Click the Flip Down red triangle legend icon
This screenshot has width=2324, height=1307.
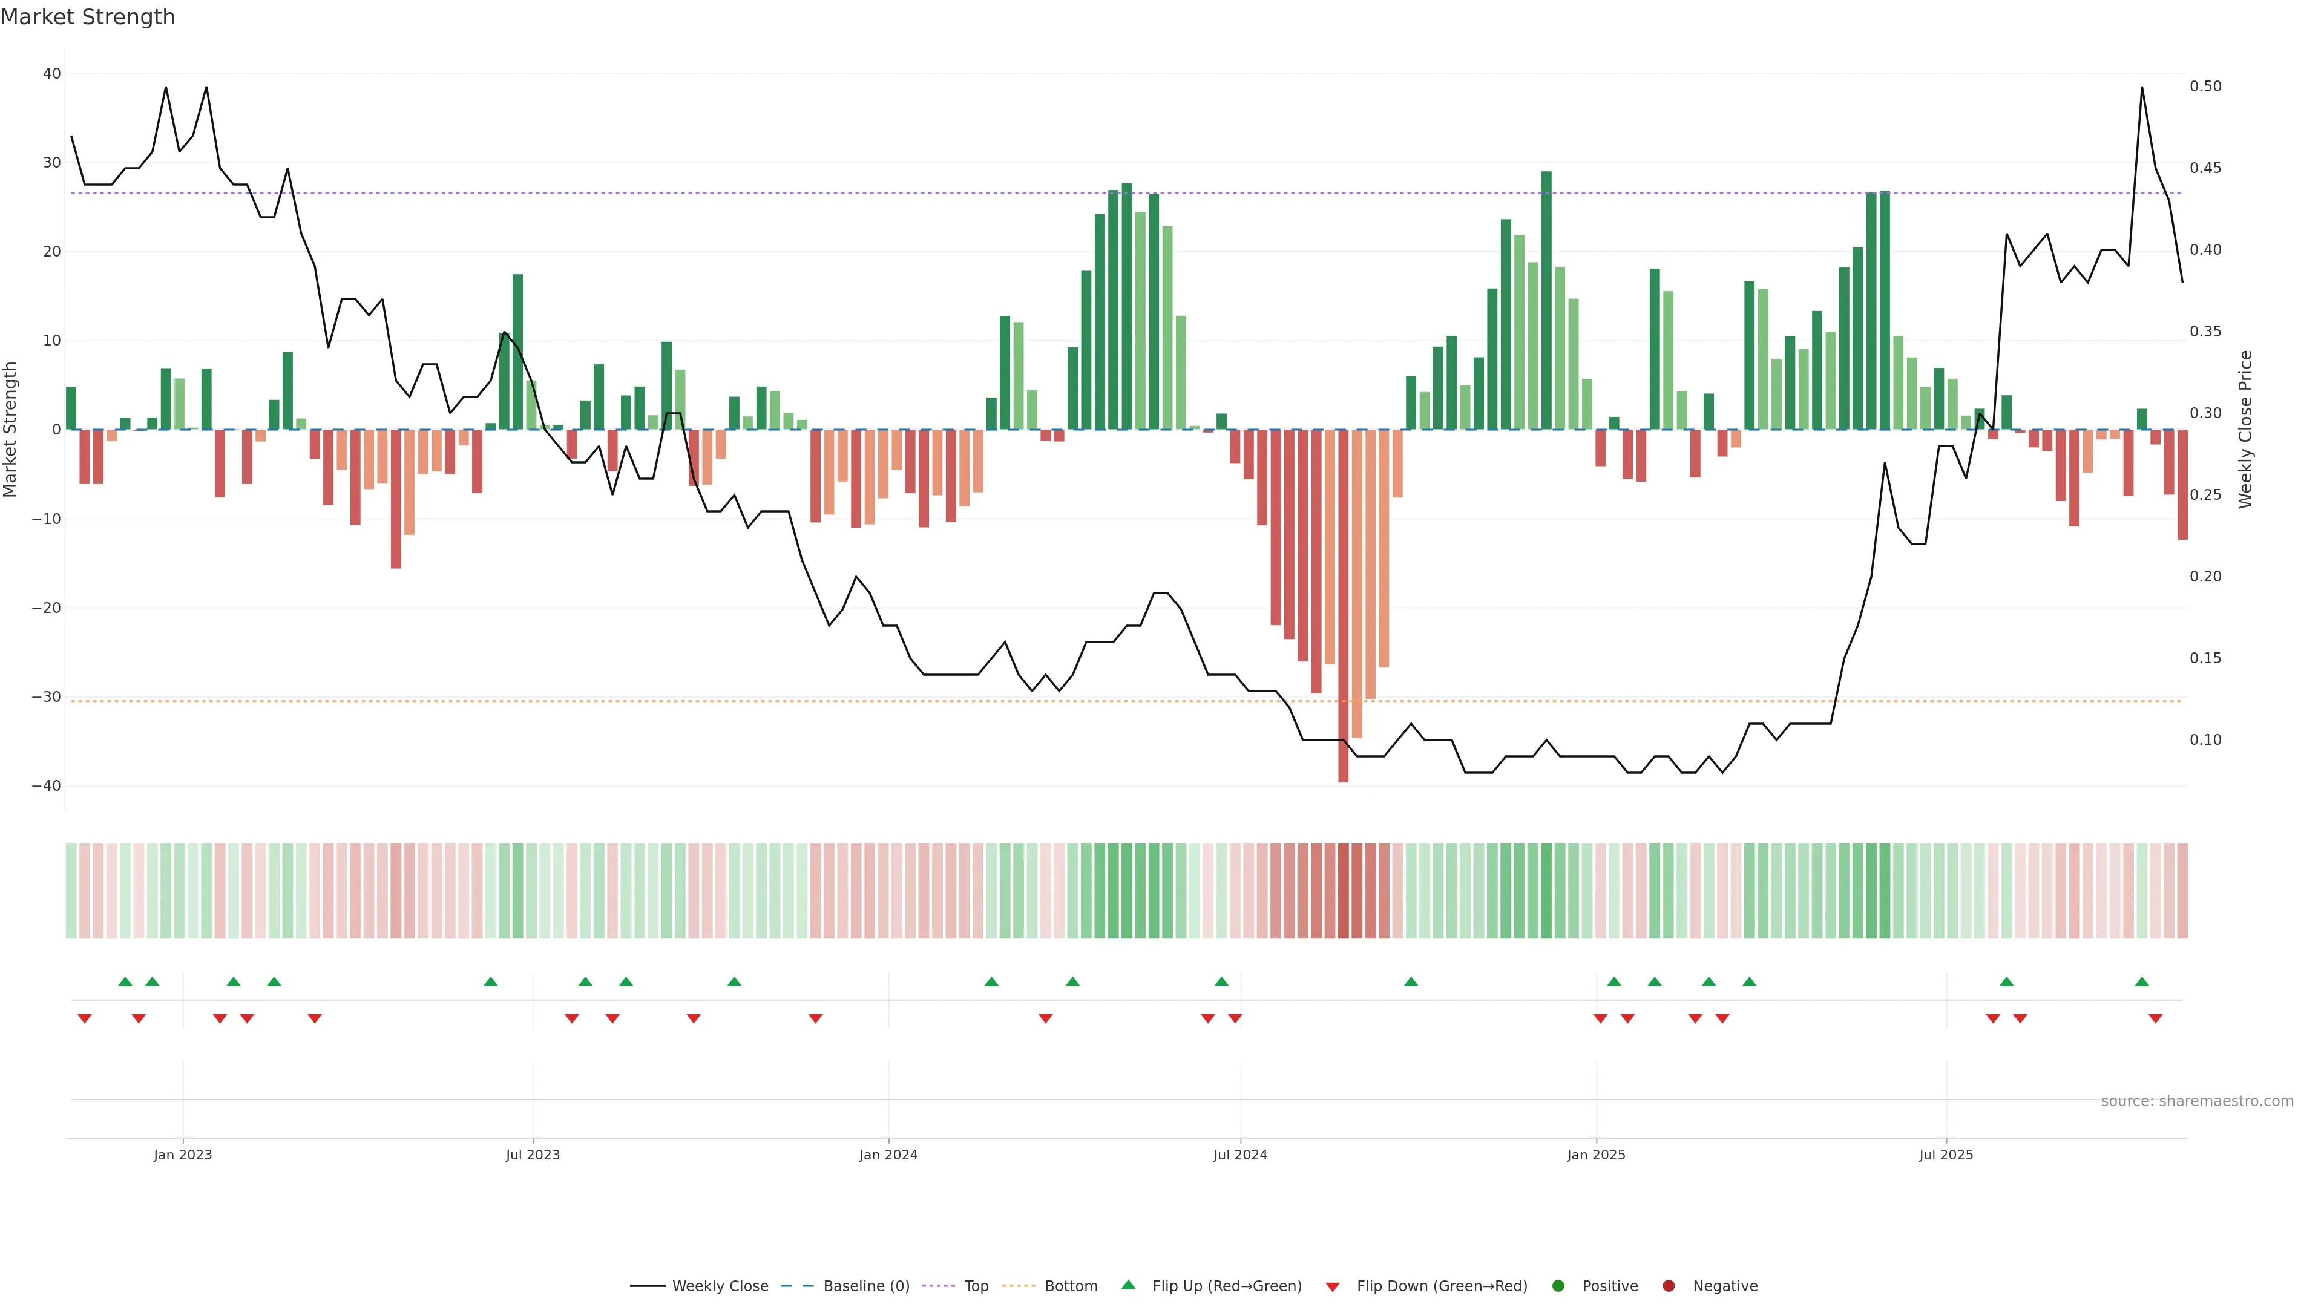tap(1333, 1286)
